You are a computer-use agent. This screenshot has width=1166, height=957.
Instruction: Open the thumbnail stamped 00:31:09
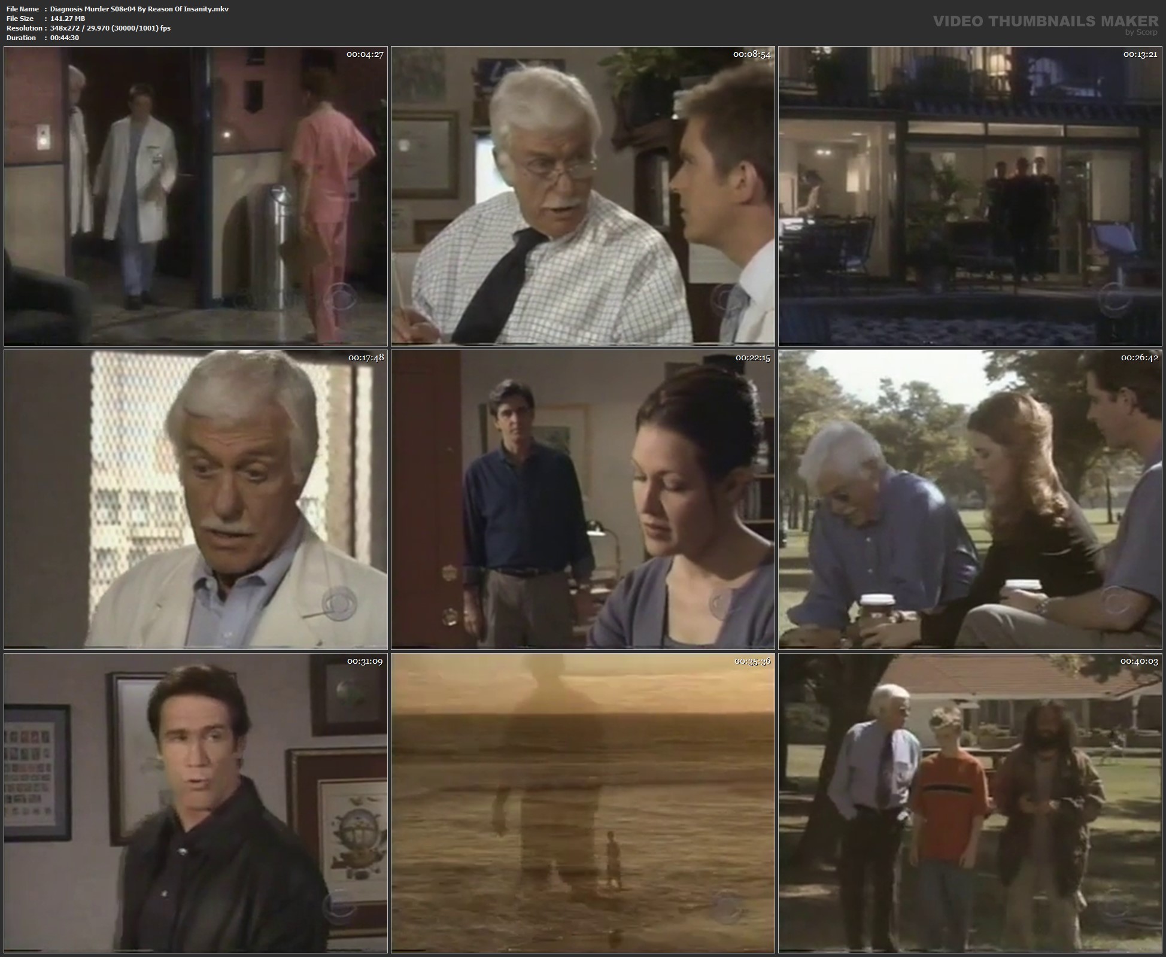pos(196,803)
